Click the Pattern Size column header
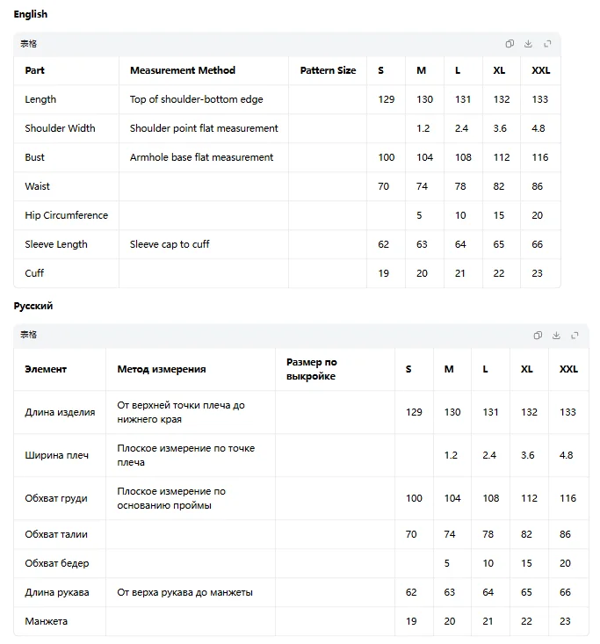This screenshot has height=644, width=600. point(329,70)
